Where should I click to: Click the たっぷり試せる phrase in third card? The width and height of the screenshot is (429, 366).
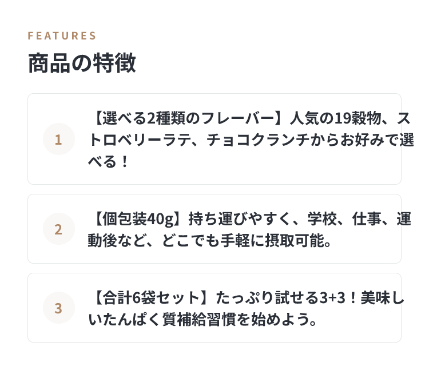267,298
